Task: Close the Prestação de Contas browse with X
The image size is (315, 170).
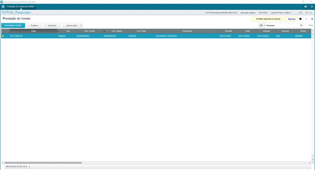Action: (x=312, y=19)
